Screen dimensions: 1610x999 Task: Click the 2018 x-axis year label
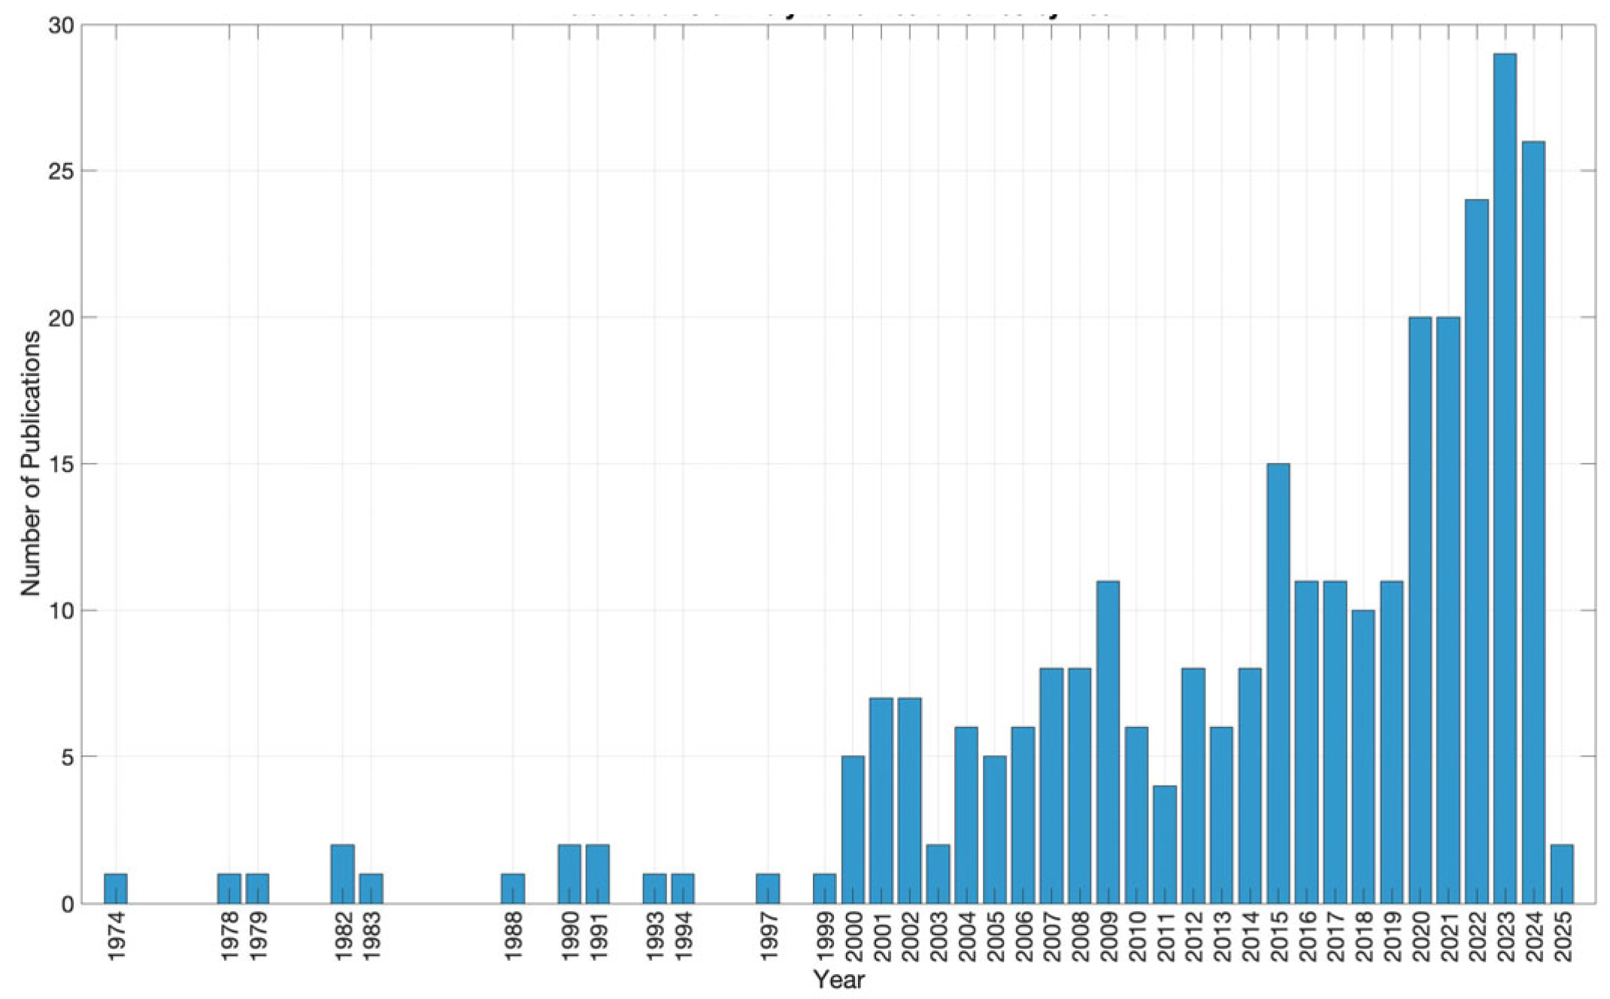point(1363,936)
